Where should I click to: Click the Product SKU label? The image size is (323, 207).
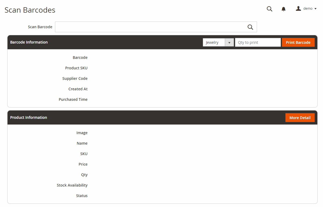coord(76,68)
